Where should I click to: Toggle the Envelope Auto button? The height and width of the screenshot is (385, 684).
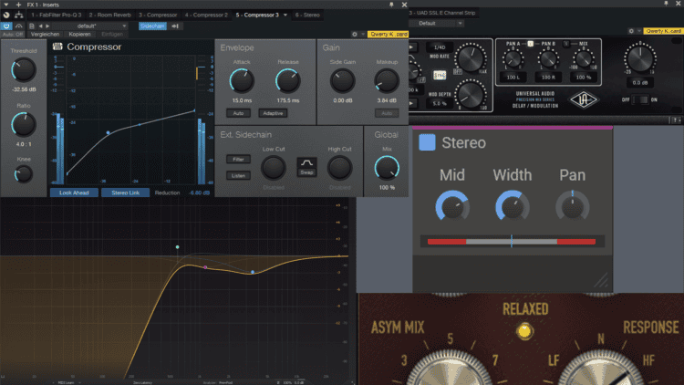[238, 113]
